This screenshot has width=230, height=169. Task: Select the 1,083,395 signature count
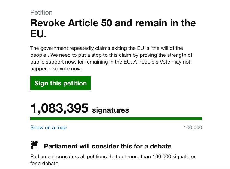pyautogui.click(x=59, y=108)
